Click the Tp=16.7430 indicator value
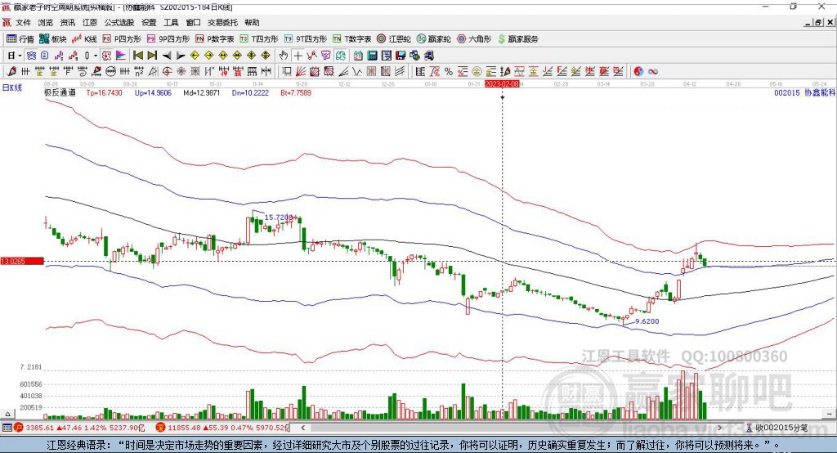 click(104, 92)
